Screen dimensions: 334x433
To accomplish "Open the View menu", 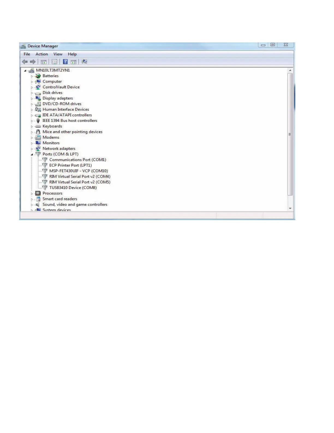I will click(x=58, y=54).
